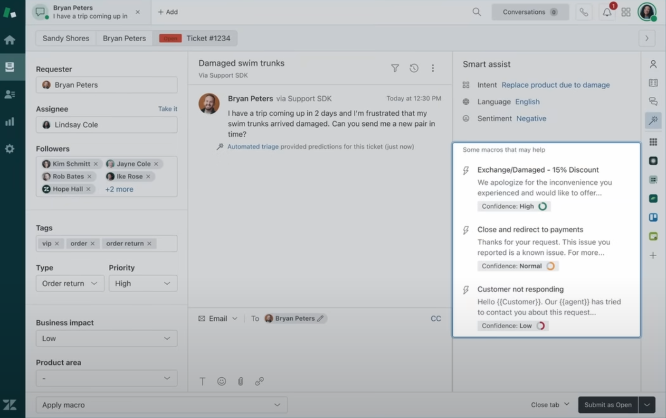666x418 pixels.
Task: Remove Kim Schmitt from Followers
Action: (96, 164)
